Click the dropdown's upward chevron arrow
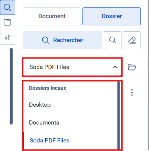The image size is (149, 151). [115, 67]
